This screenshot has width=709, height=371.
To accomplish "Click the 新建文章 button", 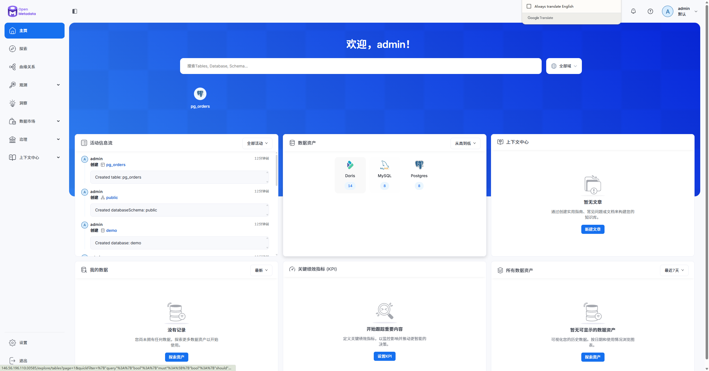I will [593, 229].
